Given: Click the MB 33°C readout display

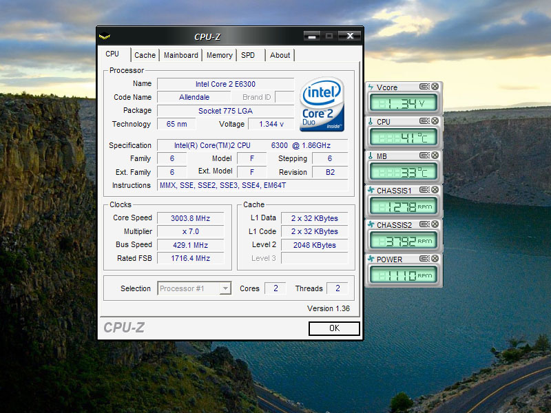Looking at the screenshot, I should click(404, 172).
